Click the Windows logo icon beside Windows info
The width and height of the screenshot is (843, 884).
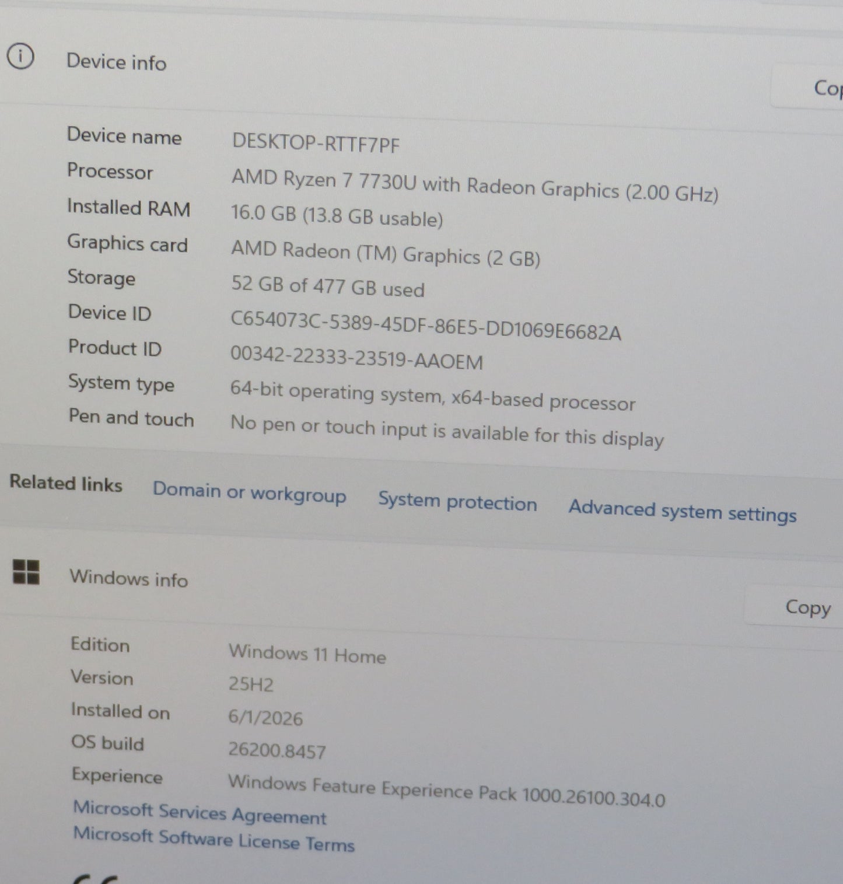click(26, 572)
